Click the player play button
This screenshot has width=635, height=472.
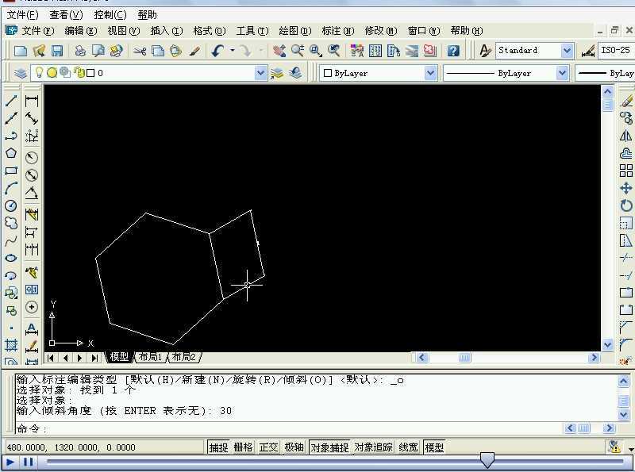pos(10,462)
